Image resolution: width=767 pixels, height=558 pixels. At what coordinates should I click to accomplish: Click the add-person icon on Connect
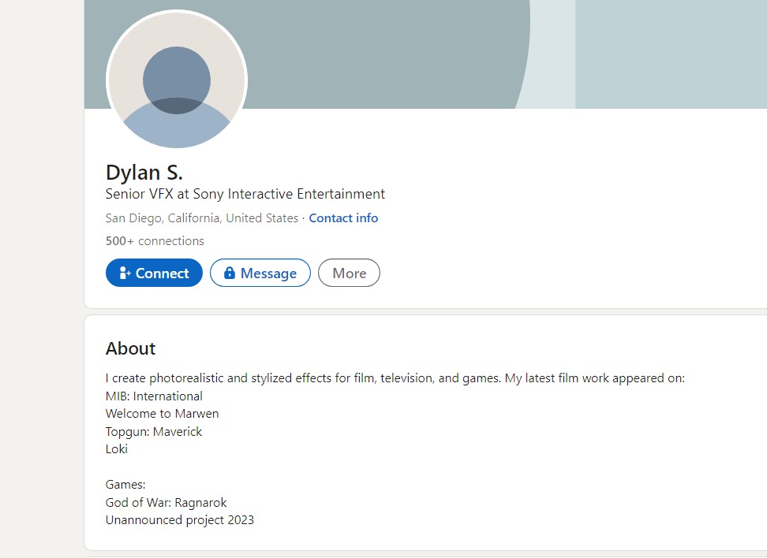(125, 273)
